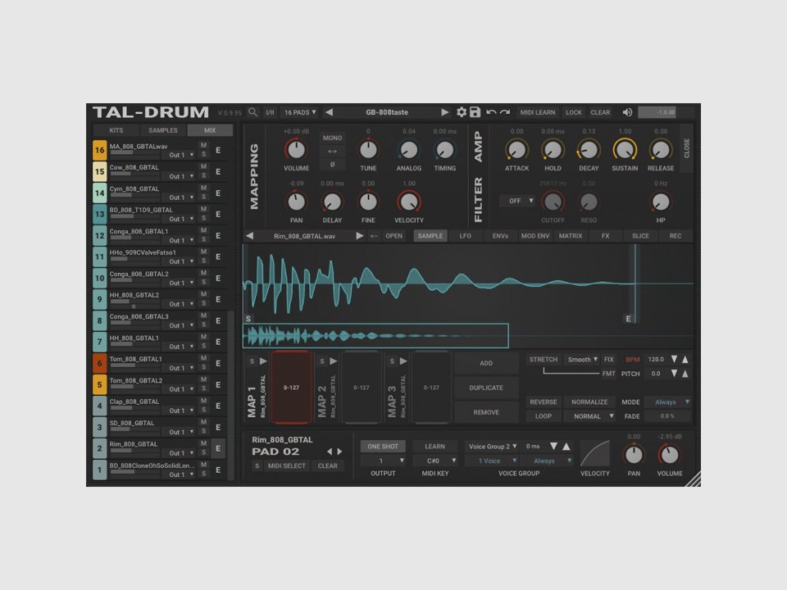Open the MATRIX tab
Screen dimensions: 787x590
pos(571,236)
